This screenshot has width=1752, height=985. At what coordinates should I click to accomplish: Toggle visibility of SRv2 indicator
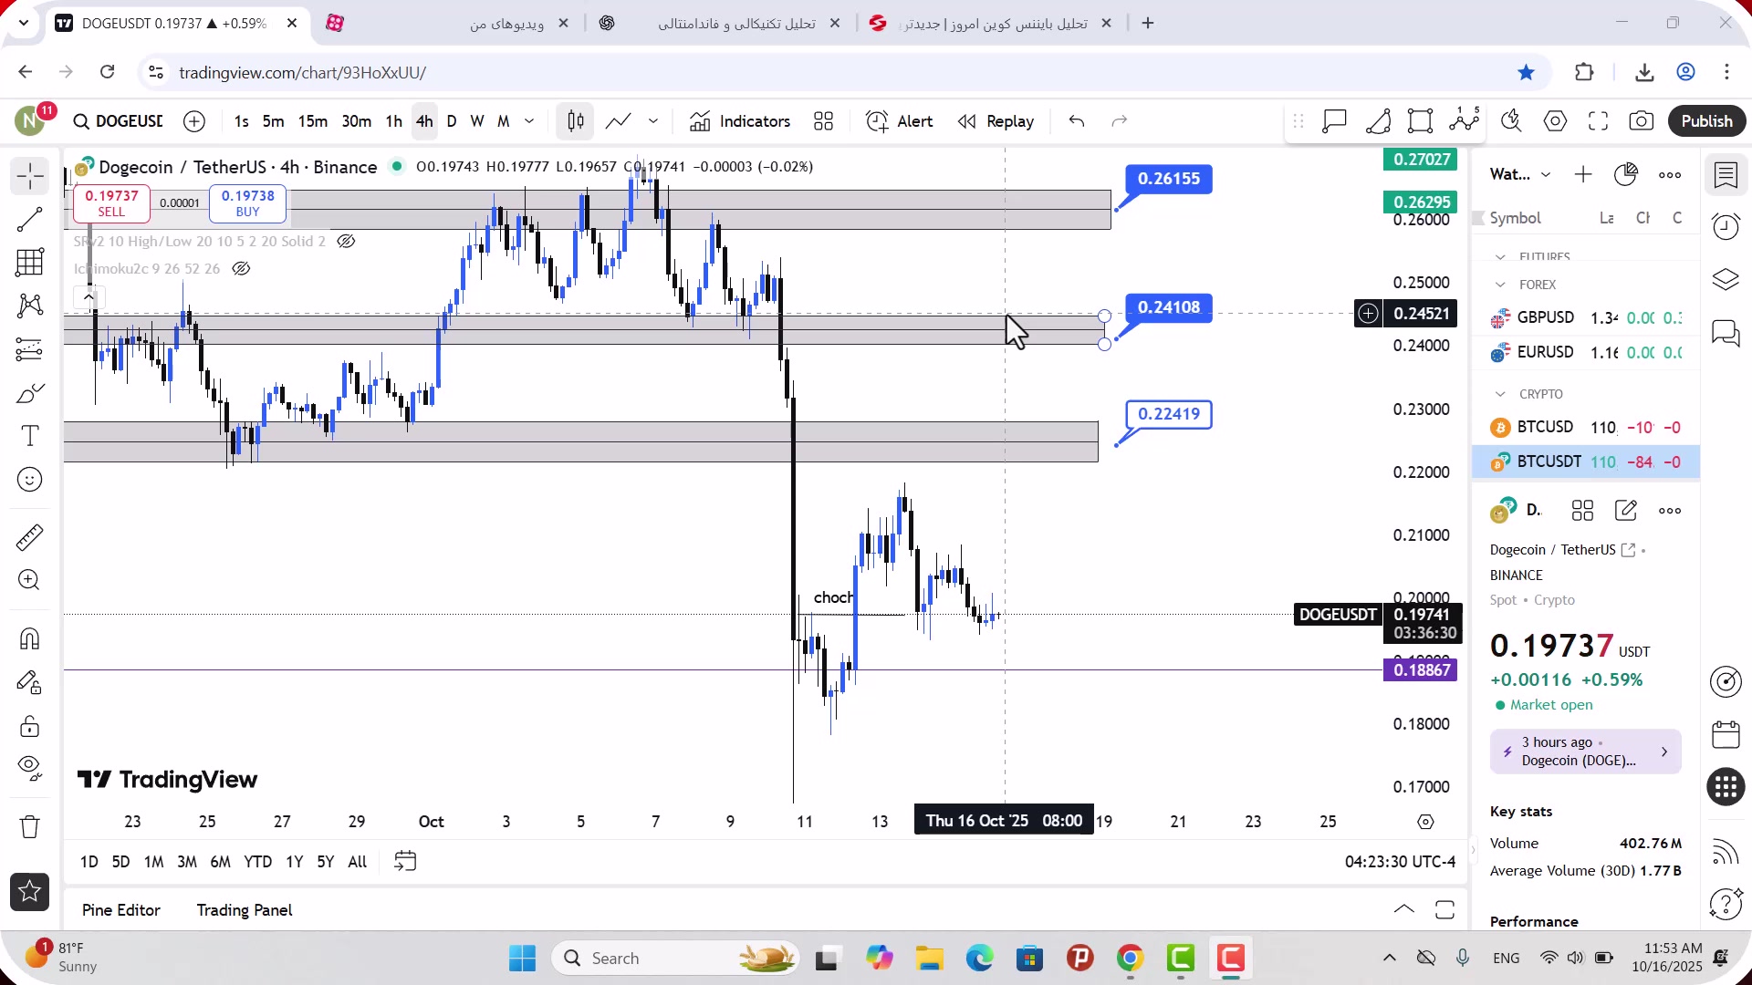pyautogui.click(x=346, y=242)
